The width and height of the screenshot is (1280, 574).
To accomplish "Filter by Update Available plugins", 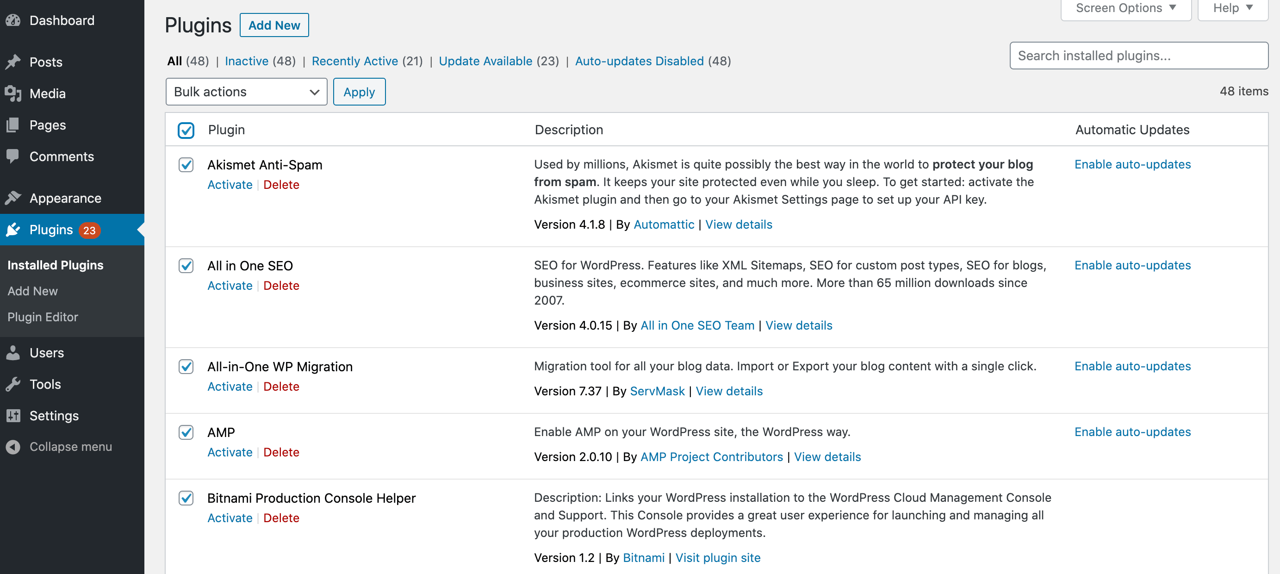I will [x=485, y=61].
